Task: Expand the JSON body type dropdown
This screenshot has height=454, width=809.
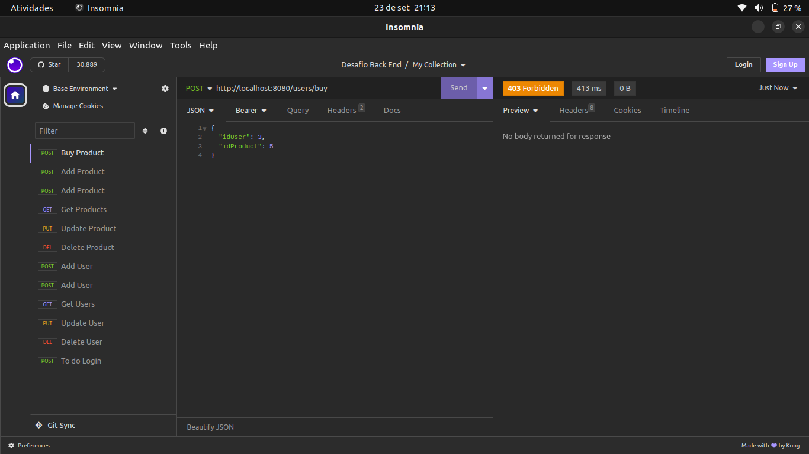Action: pyautogui.click(x=201, y=111)
